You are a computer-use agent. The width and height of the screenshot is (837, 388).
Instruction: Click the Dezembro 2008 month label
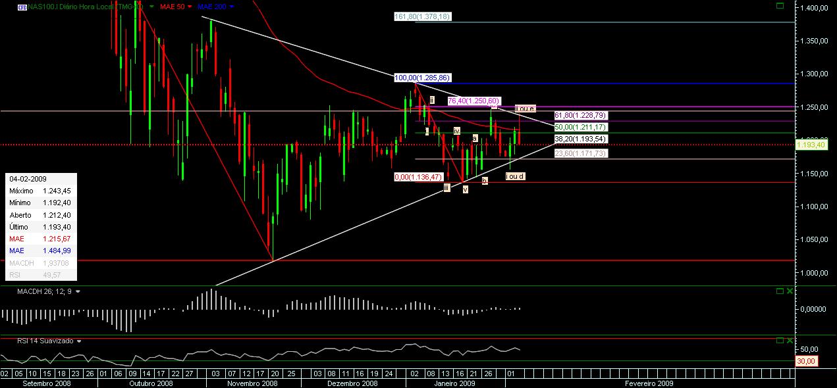coord(352,383)
